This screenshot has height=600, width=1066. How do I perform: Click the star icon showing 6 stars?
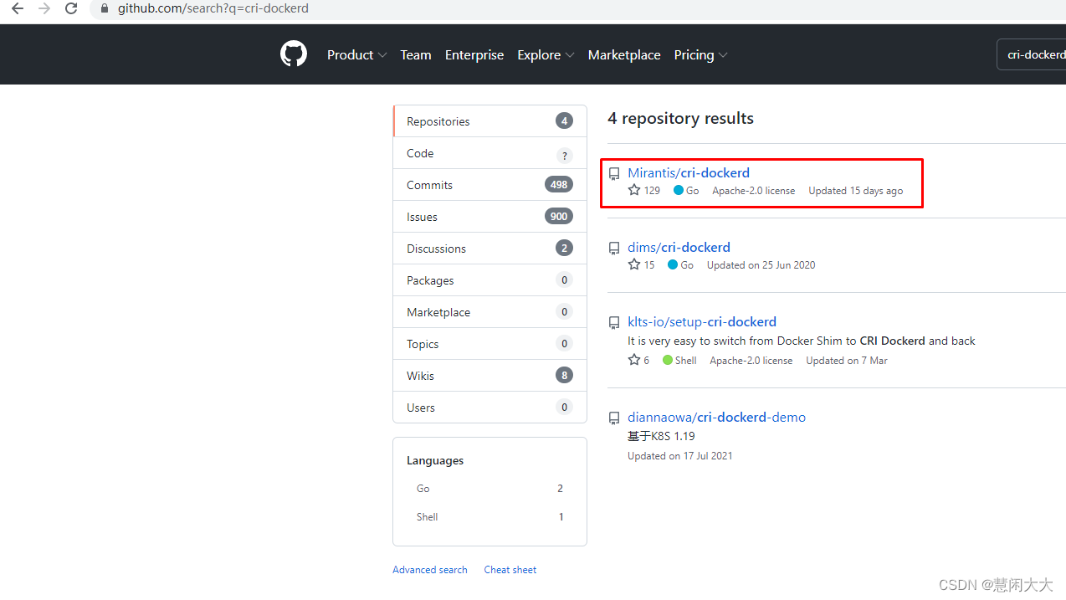(x=634, y=360)
